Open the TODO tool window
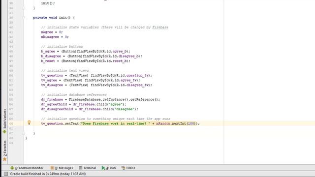The image size is (315, 177). pos(128,168)
